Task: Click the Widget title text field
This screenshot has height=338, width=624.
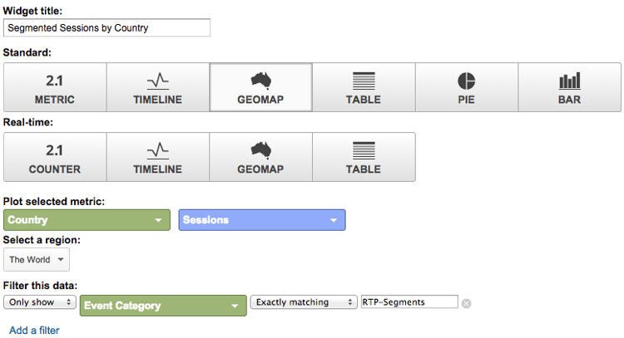Action: (106, 27)
